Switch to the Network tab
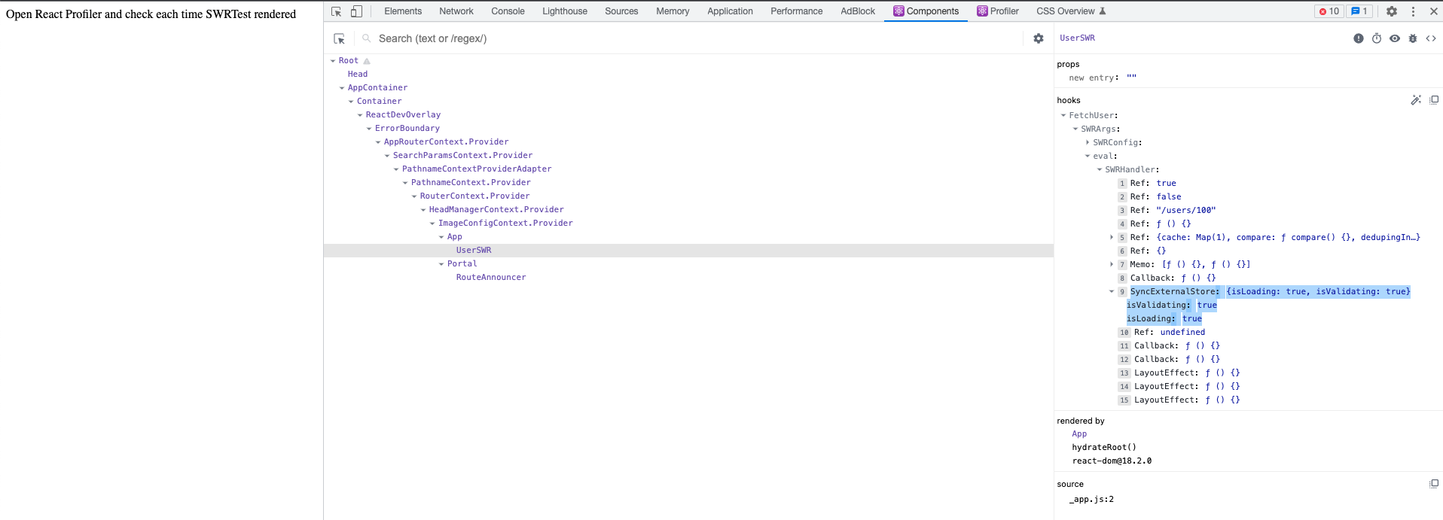Viewport: 1443px width, 520px height. point(456,11)
